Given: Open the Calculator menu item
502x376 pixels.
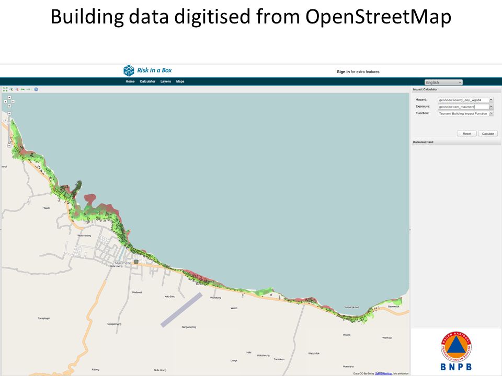Looking at the screenshot, I should 147,81.
